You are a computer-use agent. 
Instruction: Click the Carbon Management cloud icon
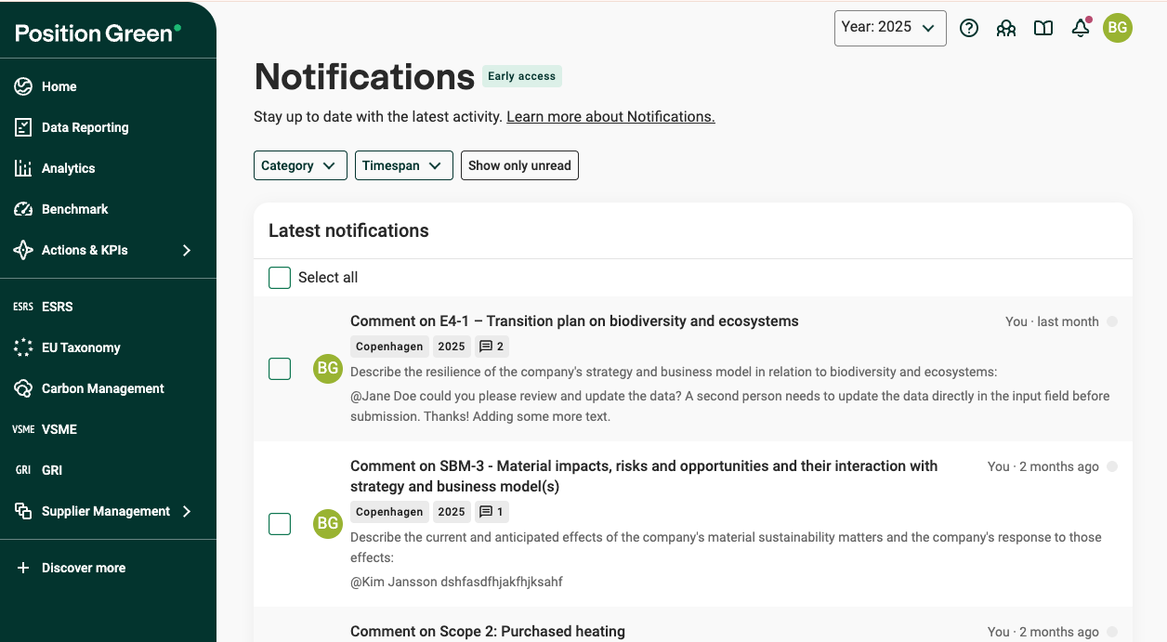tap(23, 388)
